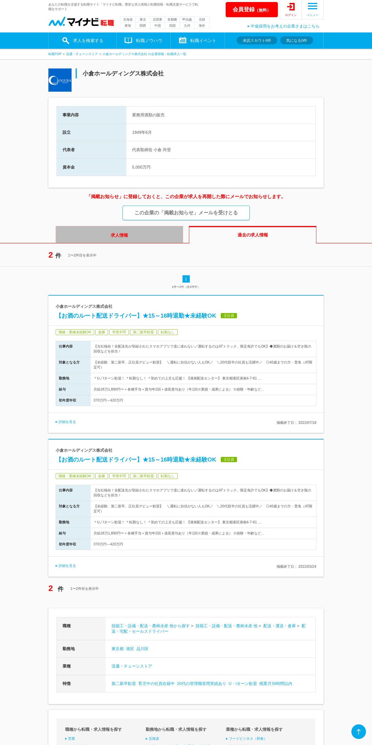Click 品川区 location link
Screen dimensions: 372x745
tap(143, 649)
